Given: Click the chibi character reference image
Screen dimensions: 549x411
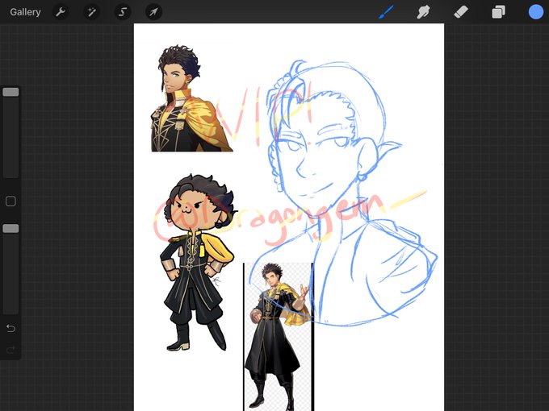Looking at the screenshot, I should 198,262.
